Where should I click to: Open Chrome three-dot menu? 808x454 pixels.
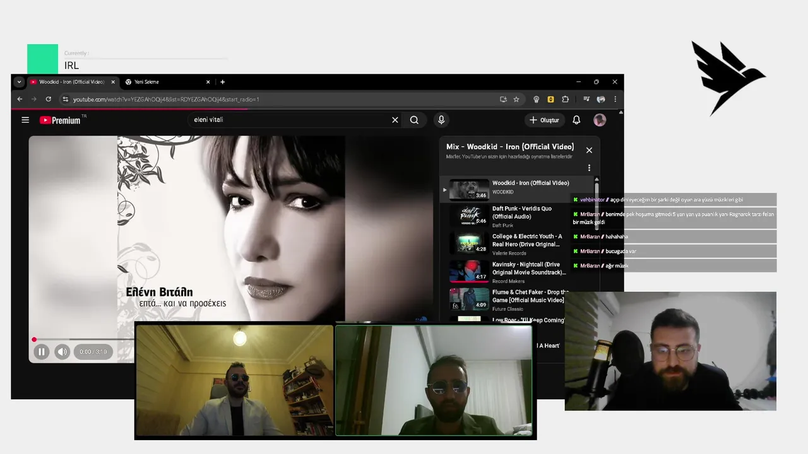[615, 99]
